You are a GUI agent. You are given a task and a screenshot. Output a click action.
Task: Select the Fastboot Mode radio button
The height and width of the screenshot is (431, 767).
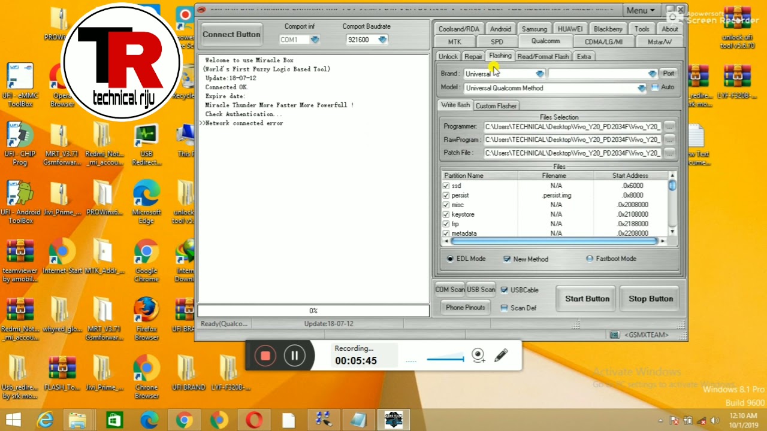point(590,259)
